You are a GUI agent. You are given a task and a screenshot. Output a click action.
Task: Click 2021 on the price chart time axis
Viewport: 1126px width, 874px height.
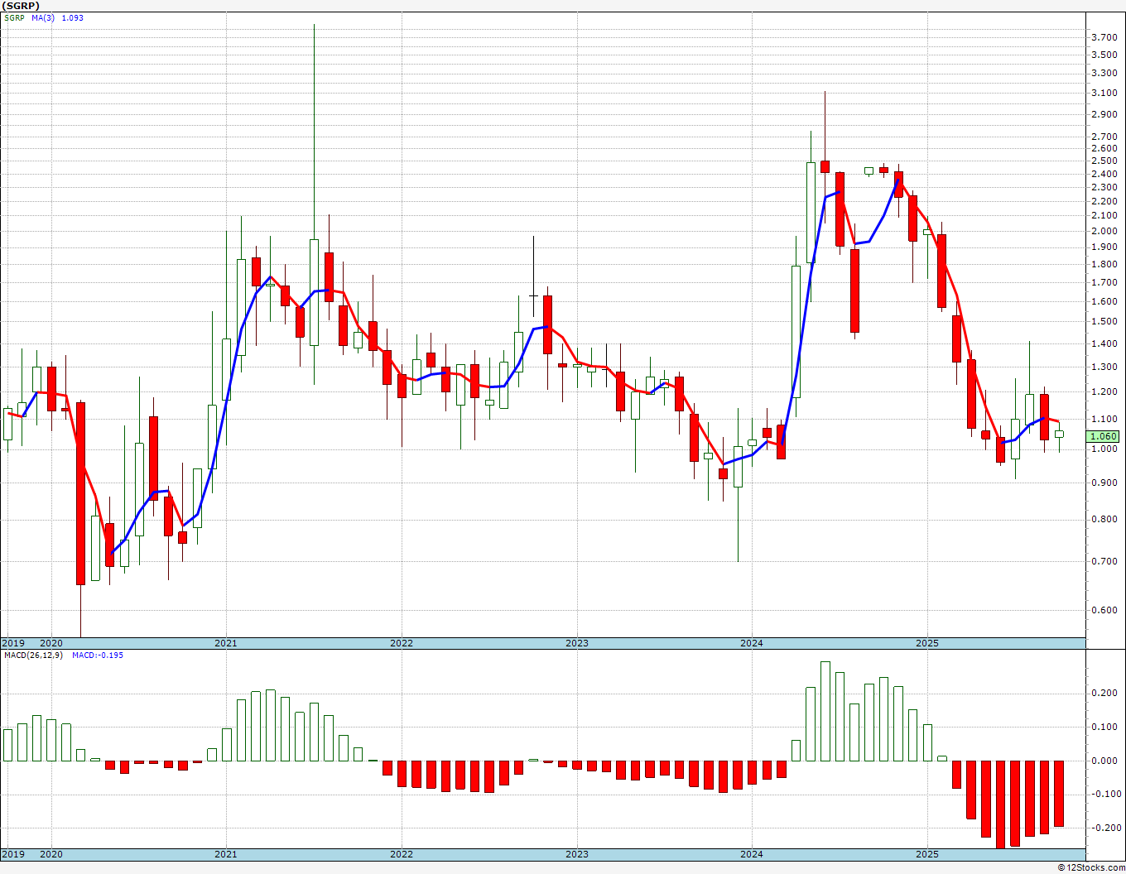pyautogui.click(x=226, y=643)
